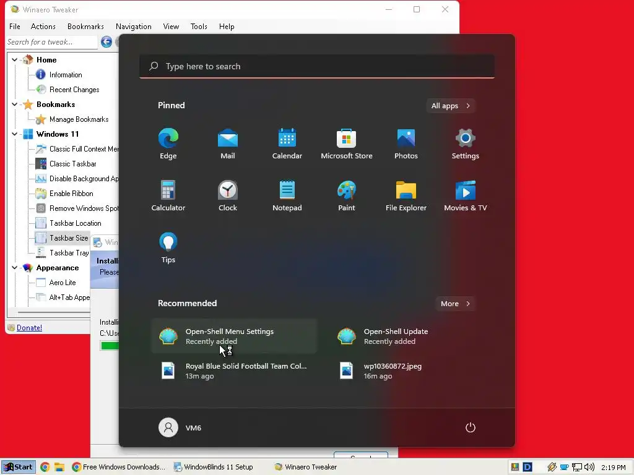Launch the Mail app icon
Image resolution: width=634 pixels, height=475 pixels.
tap(228, 143)
